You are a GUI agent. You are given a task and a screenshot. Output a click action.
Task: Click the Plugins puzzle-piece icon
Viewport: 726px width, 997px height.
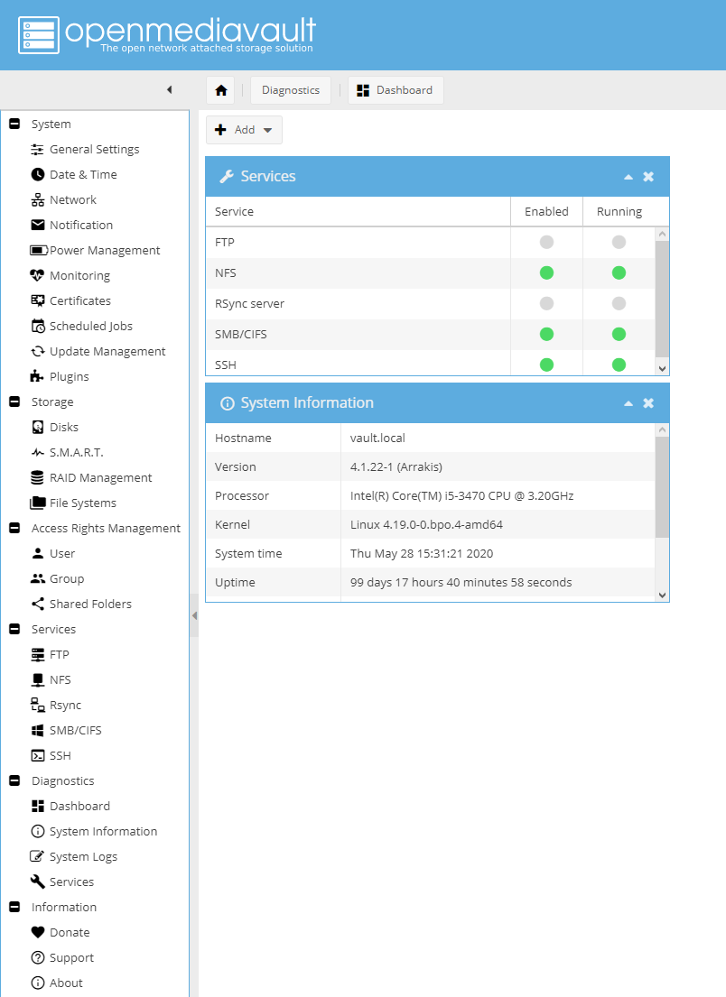click(34, 376)
